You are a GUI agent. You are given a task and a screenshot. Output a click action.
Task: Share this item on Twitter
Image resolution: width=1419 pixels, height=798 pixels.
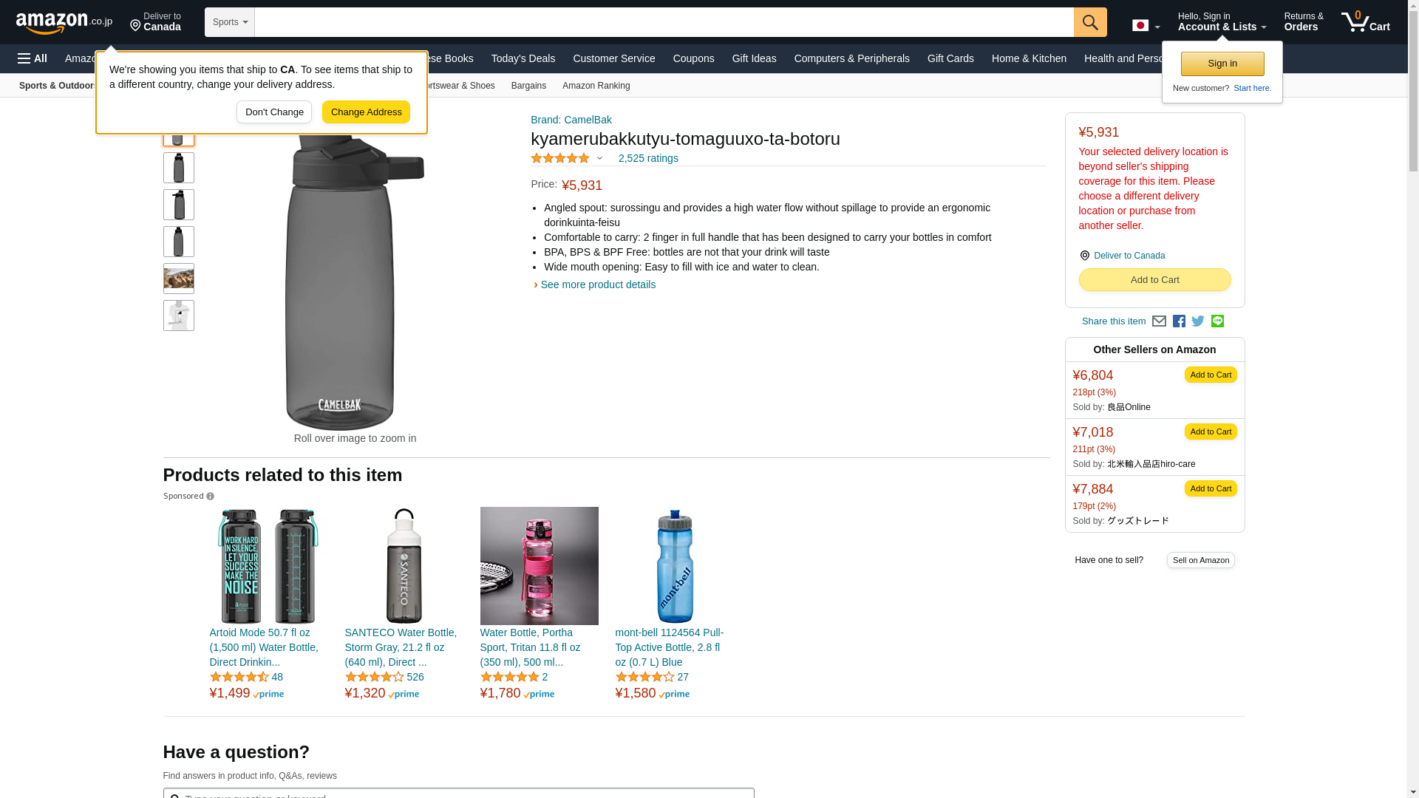(x=1198, y=321)
